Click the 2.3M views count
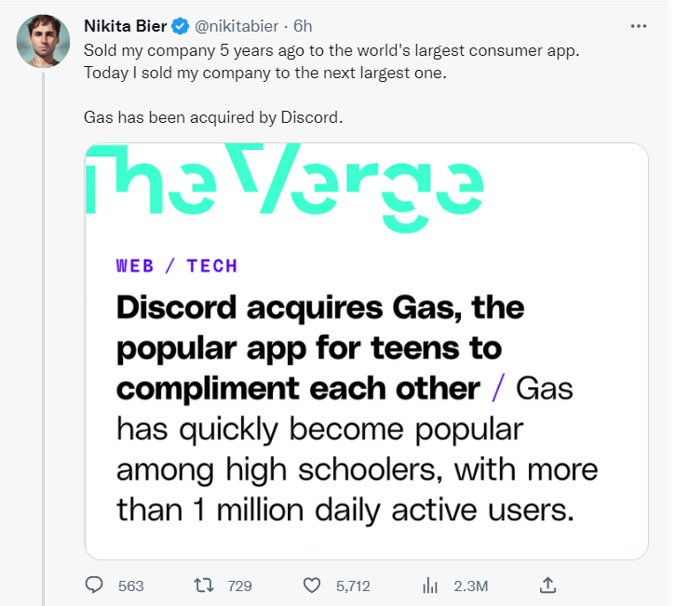 coord(470,586)
